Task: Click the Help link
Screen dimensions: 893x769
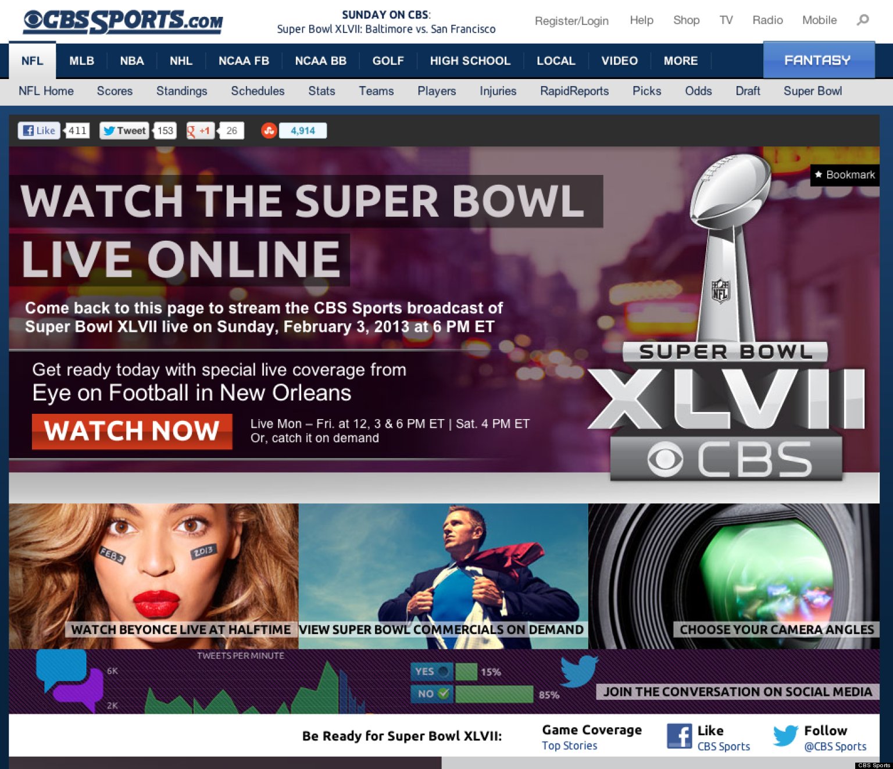Action: (641, 20)
